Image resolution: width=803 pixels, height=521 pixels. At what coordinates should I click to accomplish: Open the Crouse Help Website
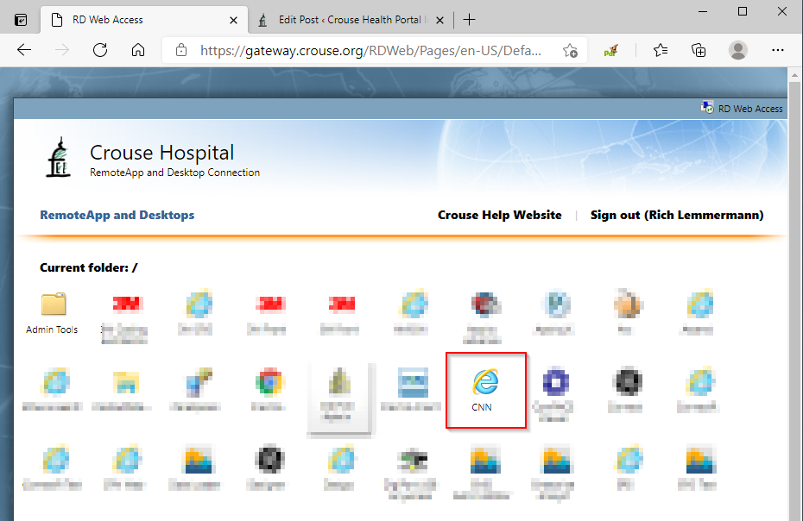coord(499,215)
